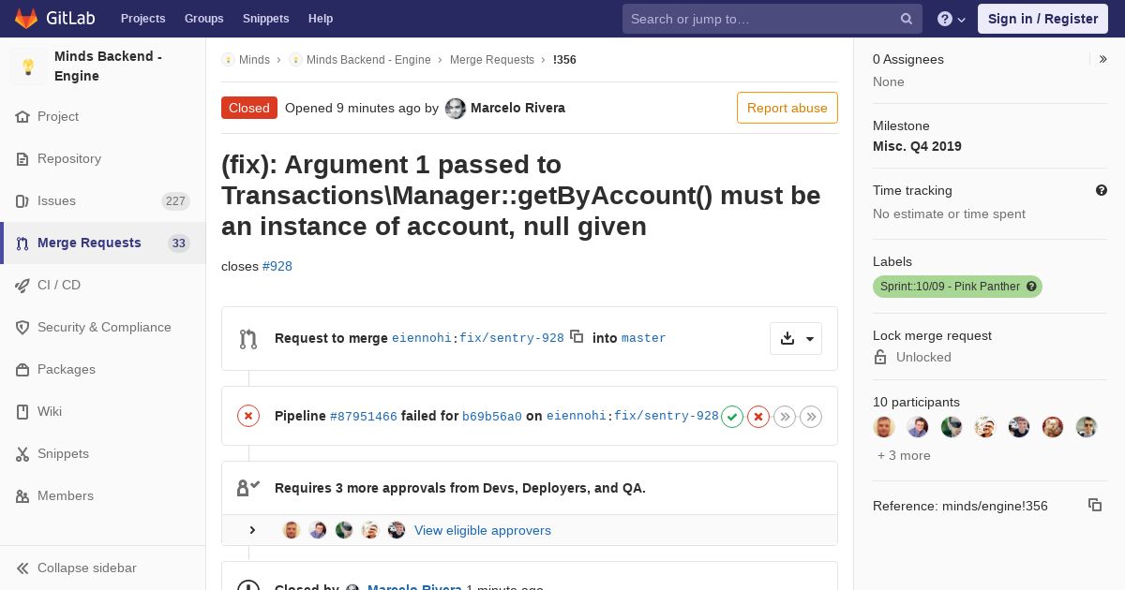Click the Report abuse button
Screen dimensions: 1125x590
[x=787, y=108]
